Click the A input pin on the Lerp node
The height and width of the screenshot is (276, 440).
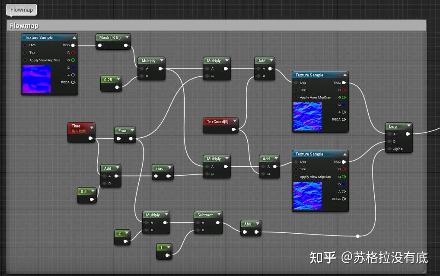click(389, 134)
